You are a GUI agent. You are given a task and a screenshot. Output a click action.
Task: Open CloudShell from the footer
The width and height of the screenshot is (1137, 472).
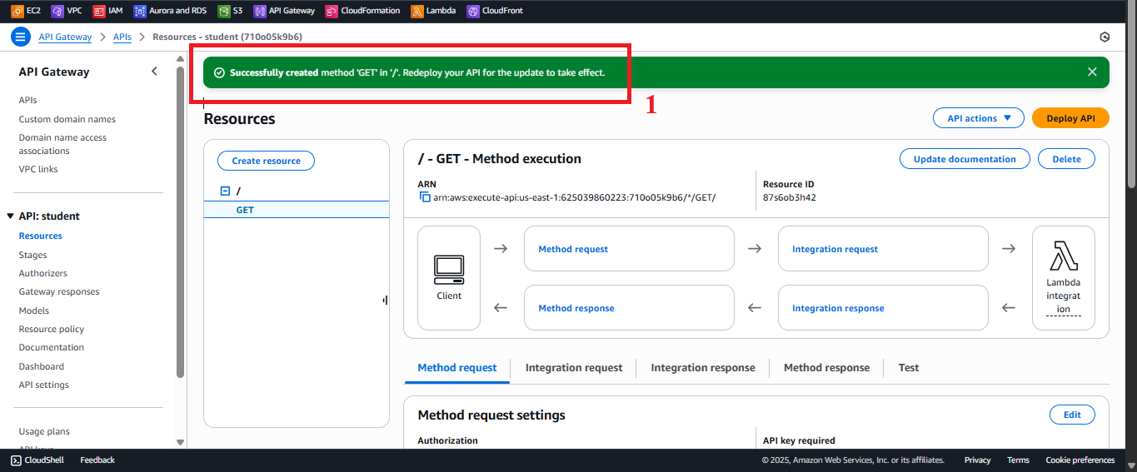tap(39, 460)
